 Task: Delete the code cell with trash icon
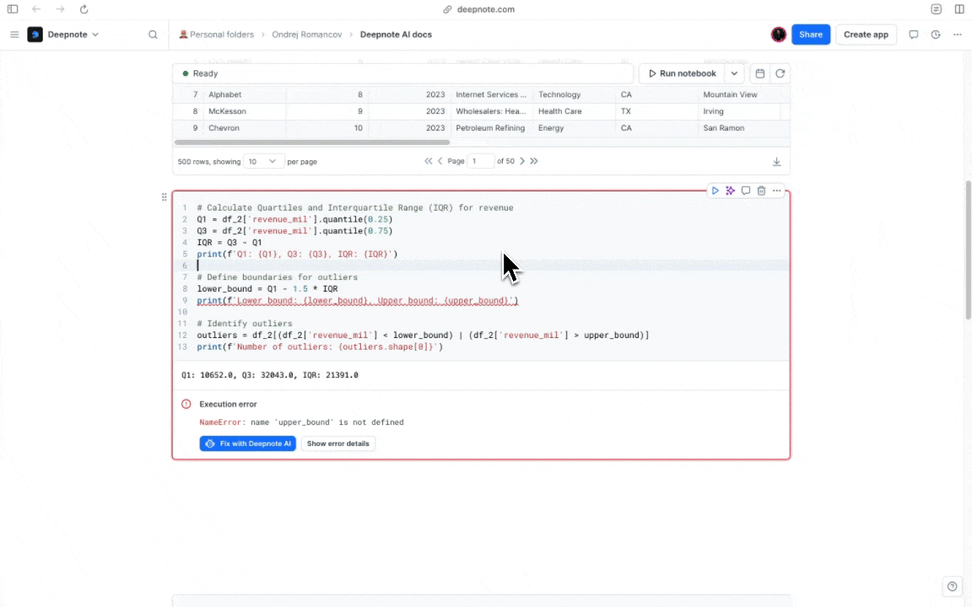[x=761, y=191]
